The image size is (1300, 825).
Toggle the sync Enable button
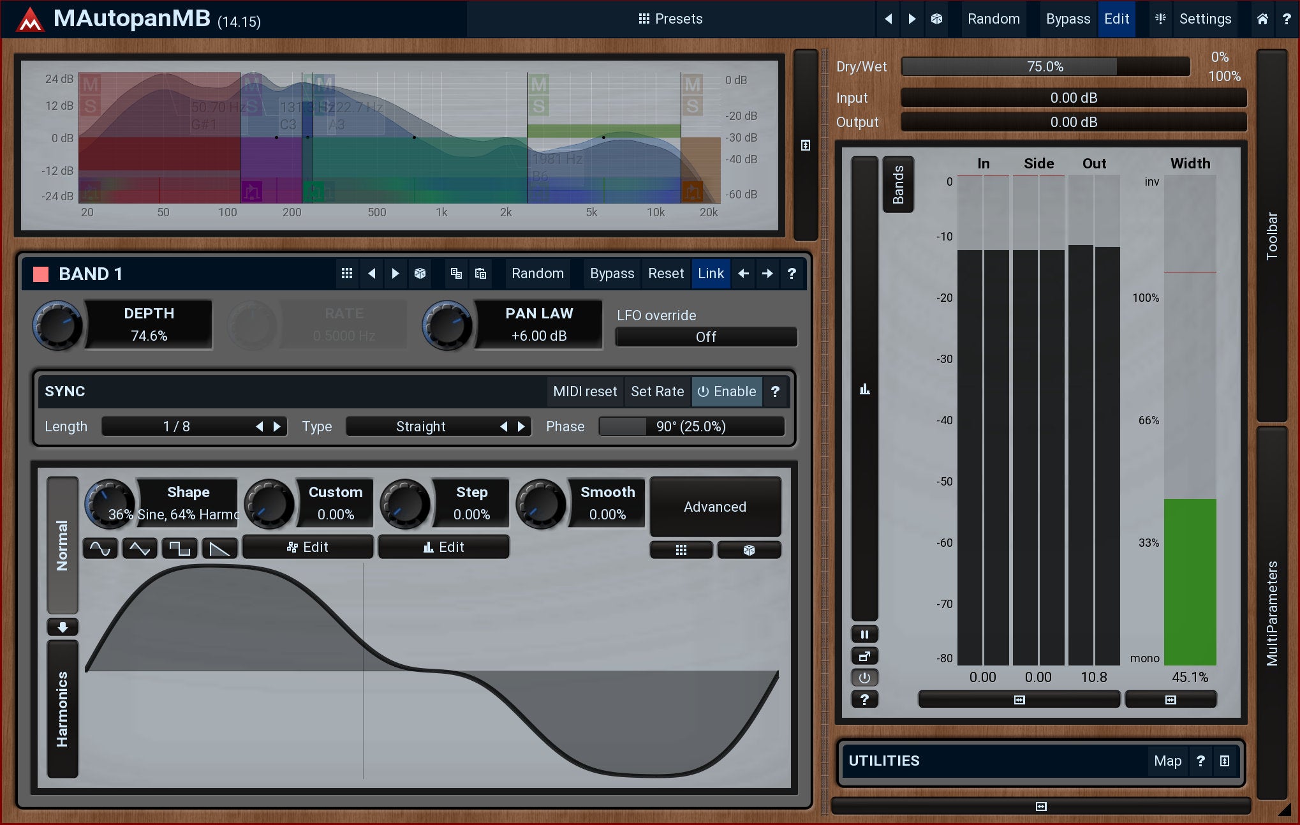[x=727, y=392]
